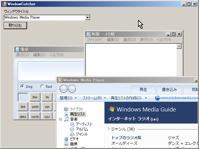Expand the ジャンル (36) section triangle
The image size is (199, 149).
pyautogui.click(x=109, y=129)
